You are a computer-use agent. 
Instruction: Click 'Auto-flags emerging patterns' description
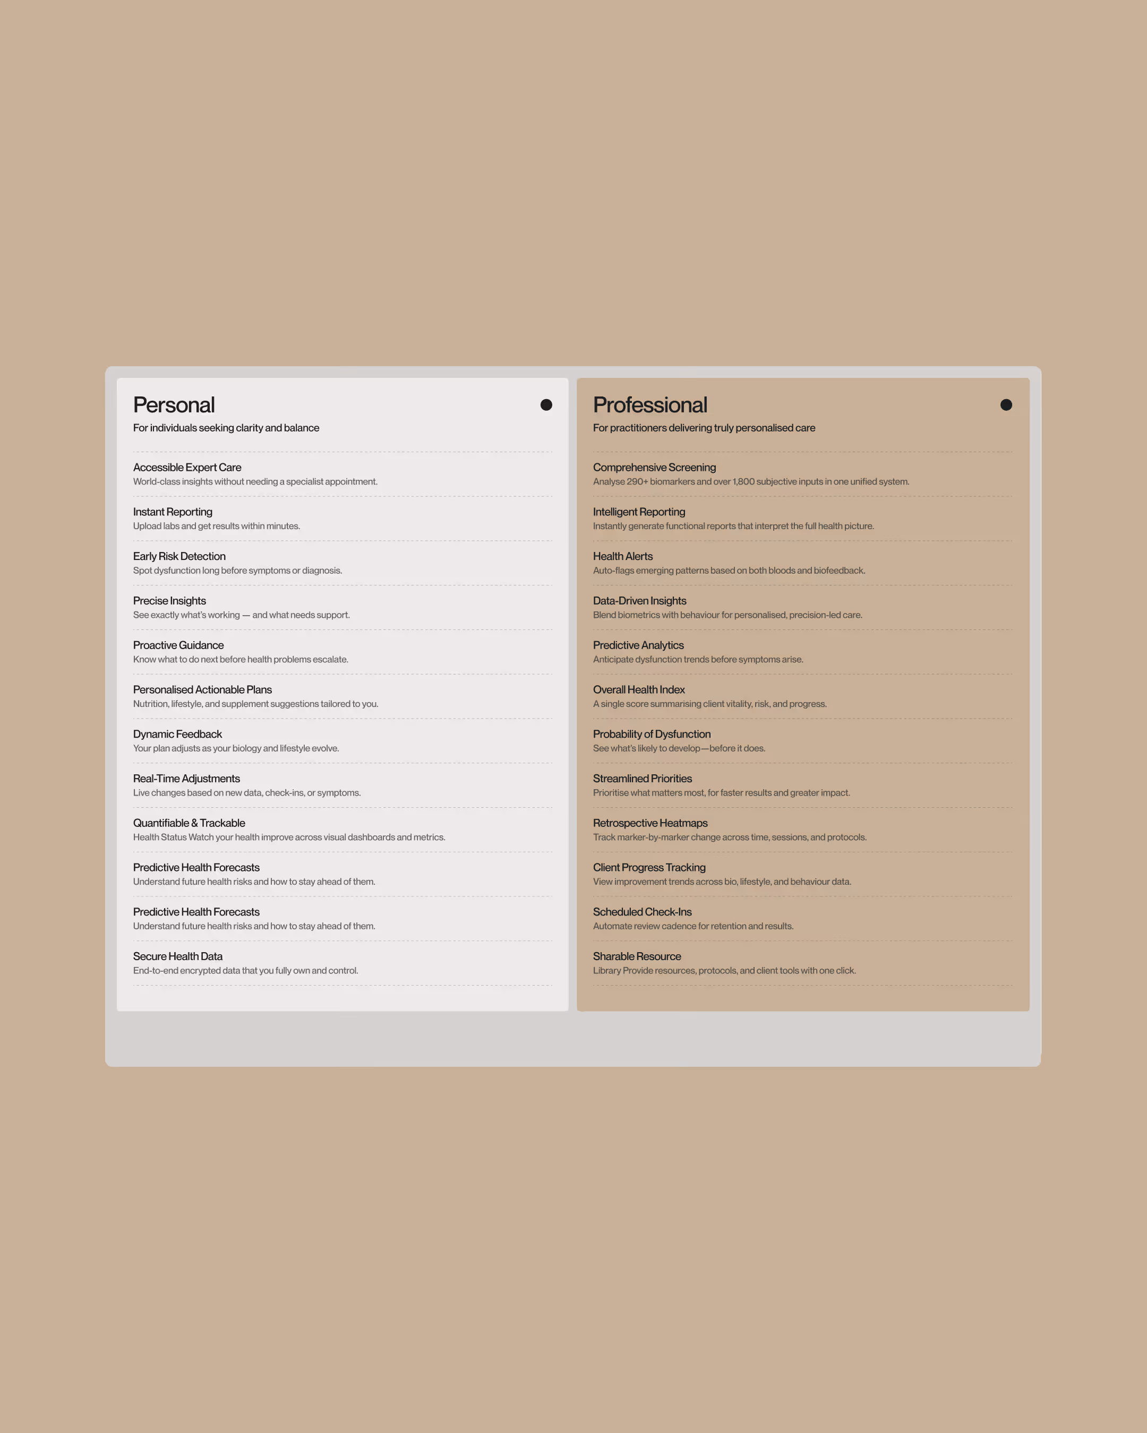pyautogui.click(x=730, y=571)
